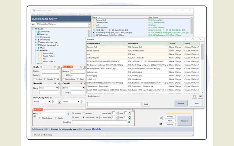Click the right-arrow icon in Preview window
The width and height of the screenshot is (234, 146).
click(x=200, y=96)
